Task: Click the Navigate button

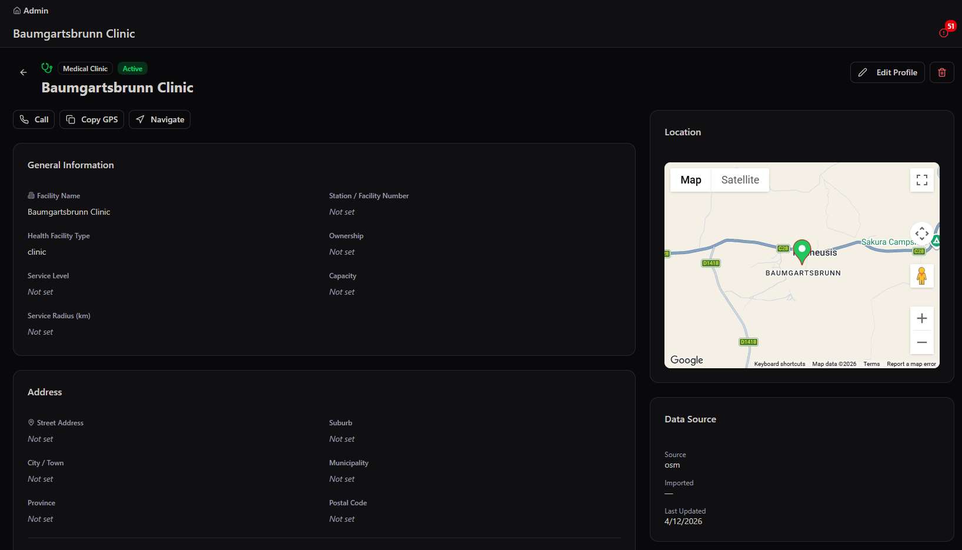Action: (x=159, y=119)
